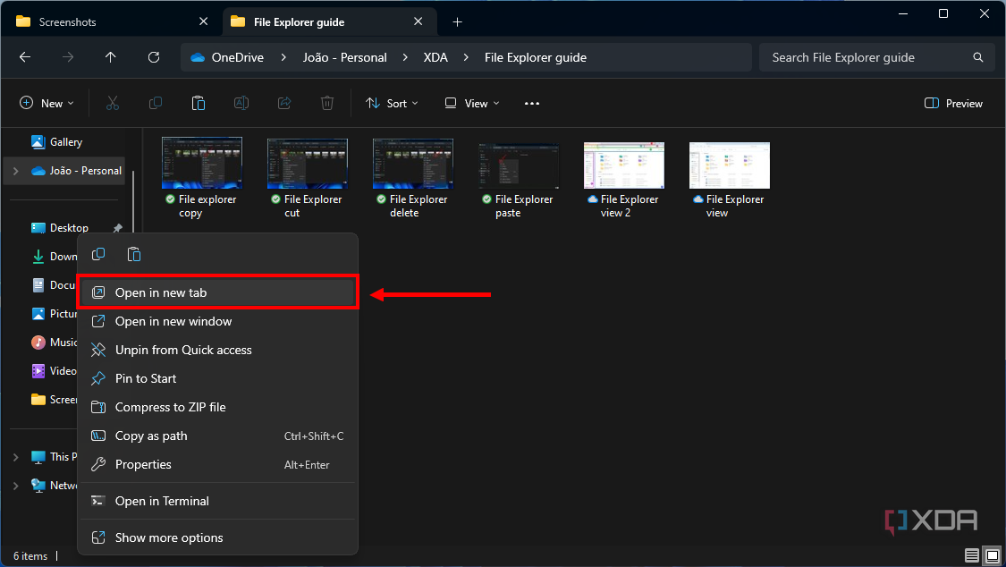Toggle the Preview pane
The width and height of the screenshot is (1006, 567).
pyautogui.click(x=952, y=103)
